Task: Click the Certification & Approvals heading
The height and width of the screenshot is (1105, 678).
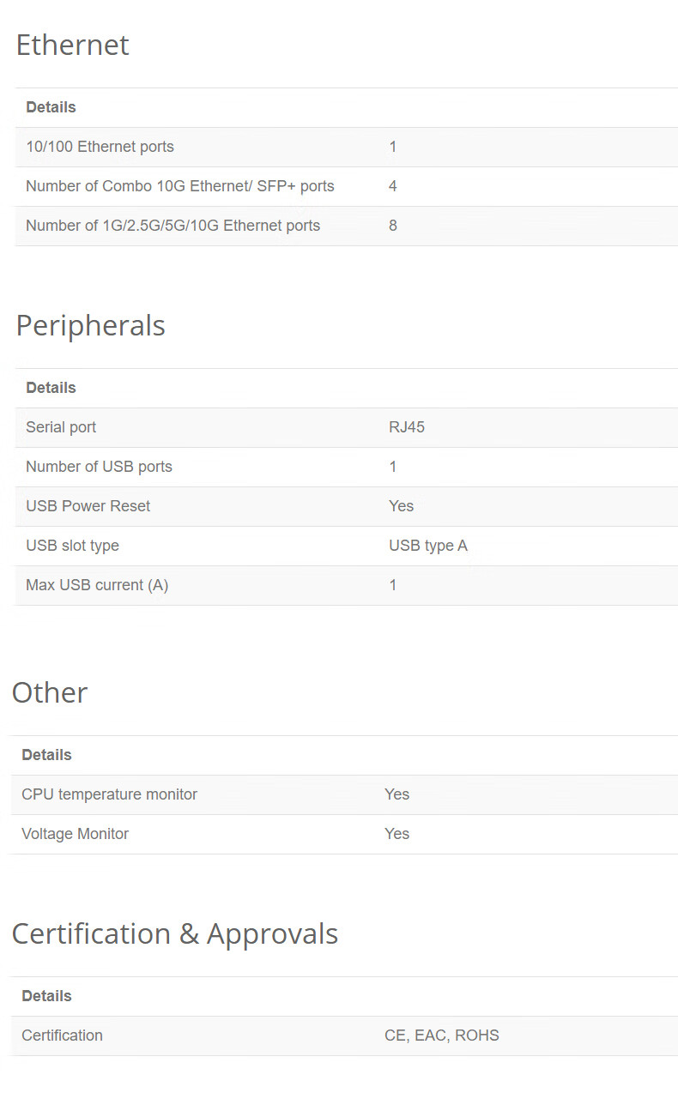Action: (175, 934)
